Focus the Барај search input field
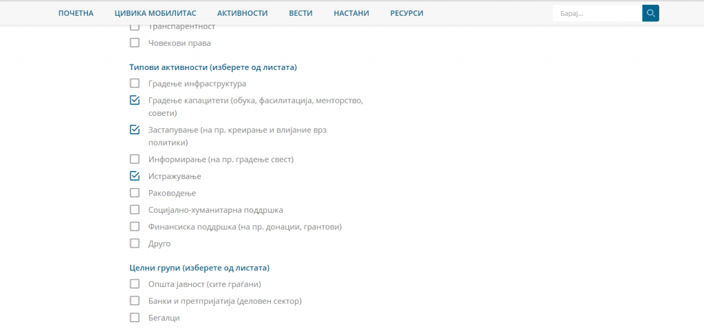The image size is (704, 328). click(597, 14)
